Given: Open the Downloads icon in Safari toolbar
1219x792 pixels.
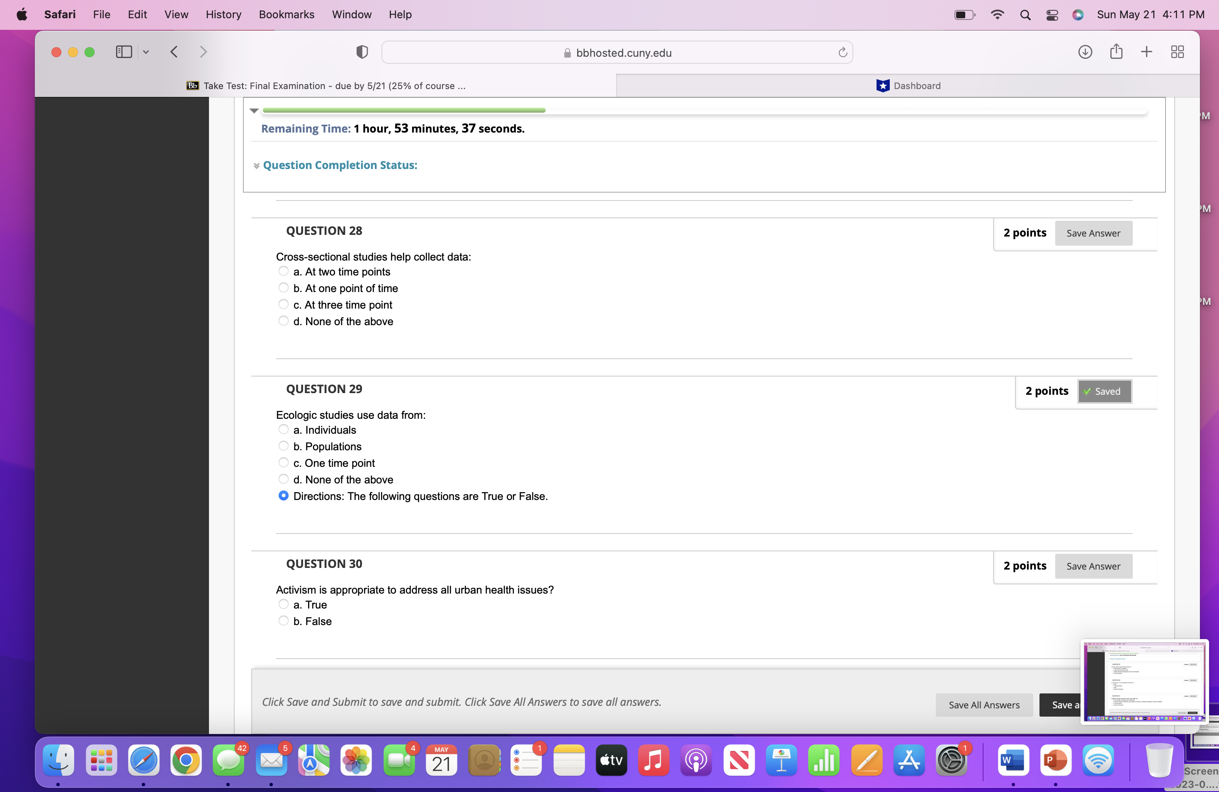Looking at the screenshot, I should pos(1085,52).
